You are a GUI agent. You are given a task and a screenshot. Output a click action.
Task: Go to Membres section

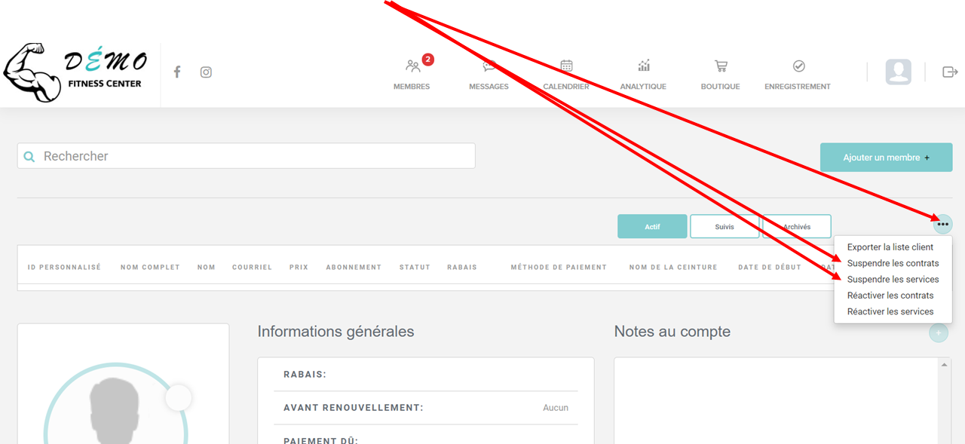pos(412,74)
